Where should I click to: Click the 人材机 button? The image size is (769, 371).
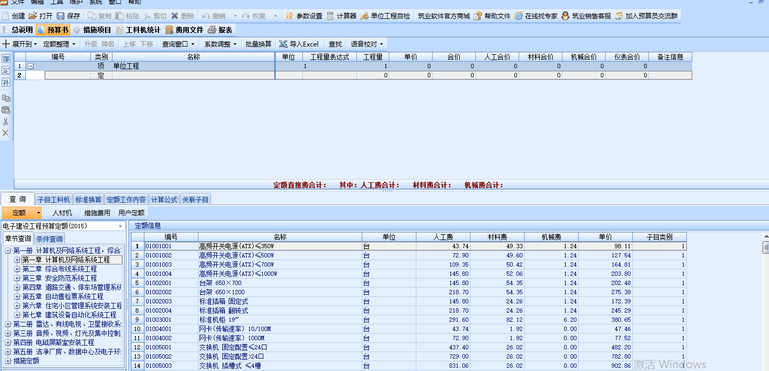click(62, 213)
